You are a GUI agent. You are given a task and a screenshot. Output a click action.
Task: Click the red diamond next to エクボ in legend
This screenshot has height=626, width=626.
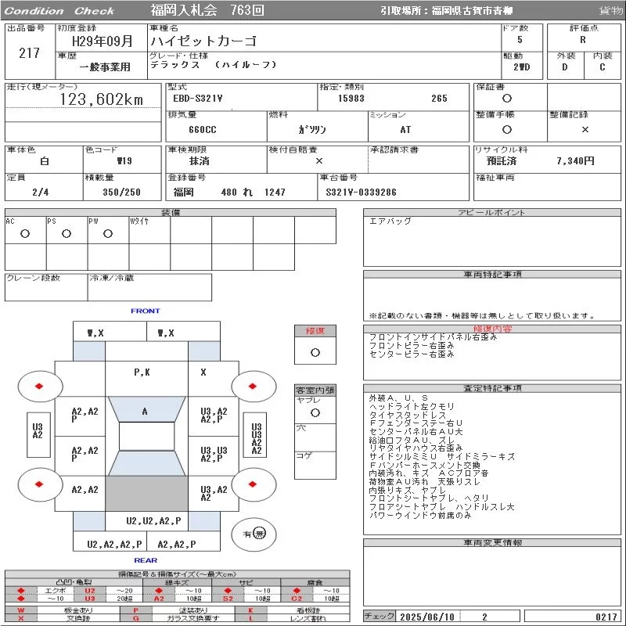click(21, 591)
